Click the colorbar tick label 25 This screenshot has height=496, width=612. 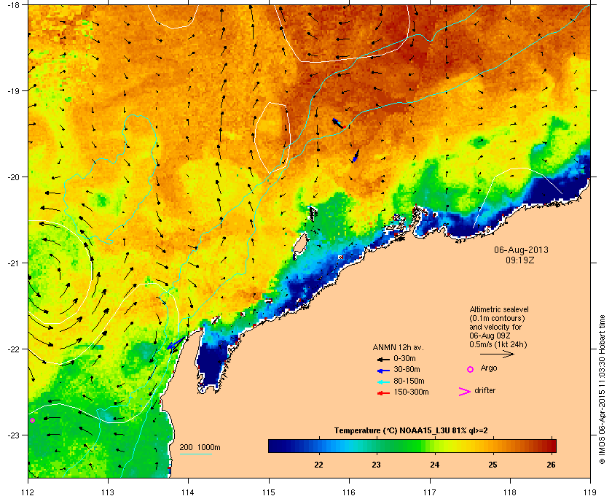tap(493, 465)
